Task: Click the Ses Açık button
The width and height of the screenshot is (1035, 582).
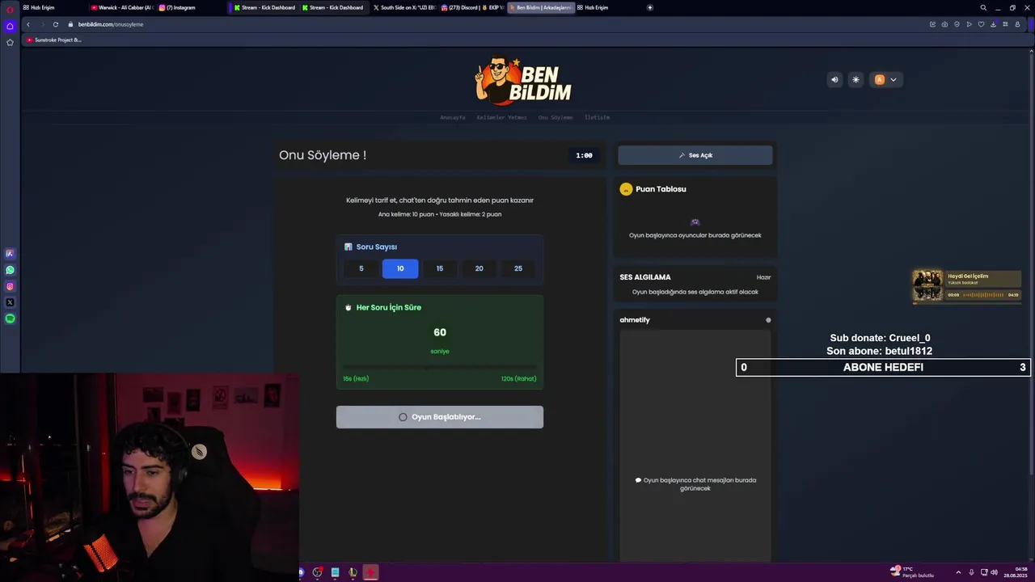Action: [x=695, y=155]
